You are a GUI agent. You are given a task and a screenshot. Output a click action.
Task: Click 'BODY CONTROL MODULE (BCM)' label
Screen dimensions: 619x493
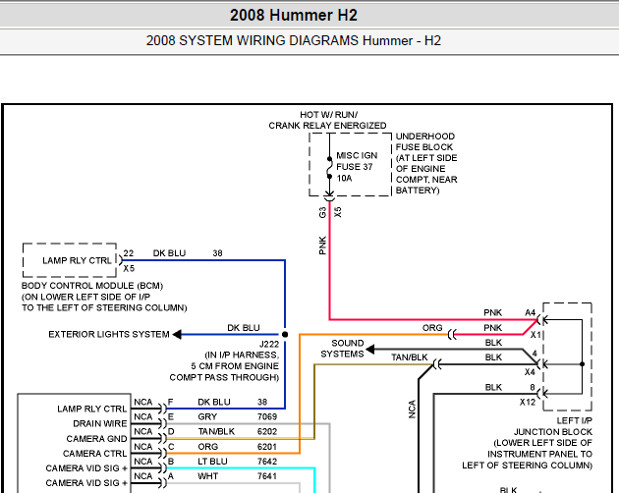tap(92, 286)
